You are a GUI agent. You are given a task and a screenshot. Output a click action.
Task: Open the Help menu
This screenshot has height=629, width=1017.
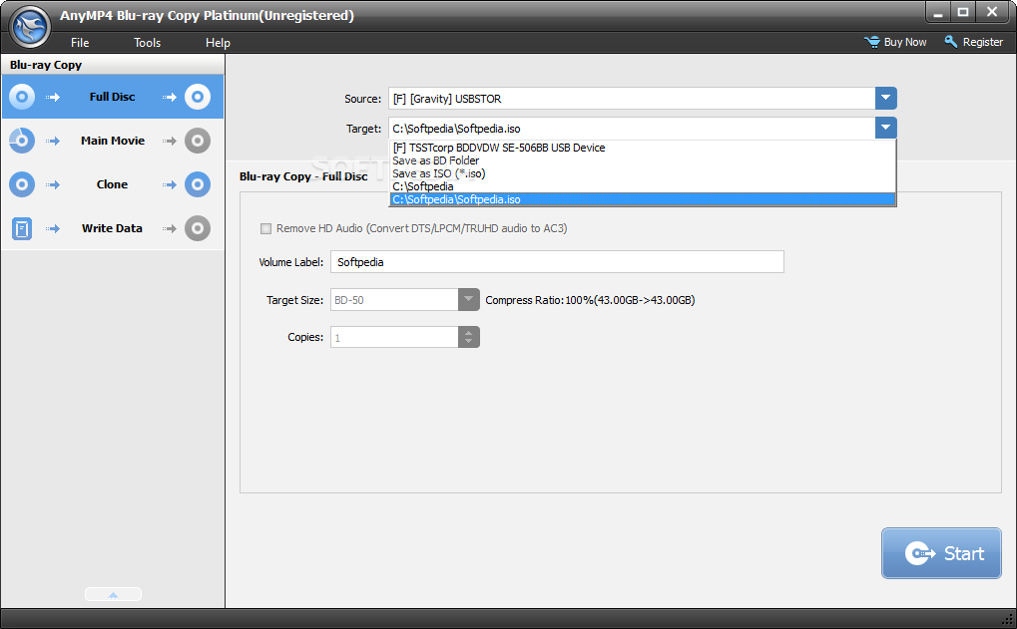(x=218, y=43)
